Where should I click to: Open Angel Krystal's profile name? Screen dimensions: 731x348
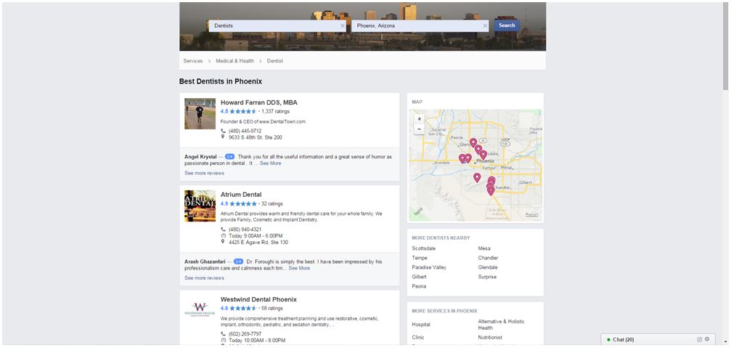(200, 157)
